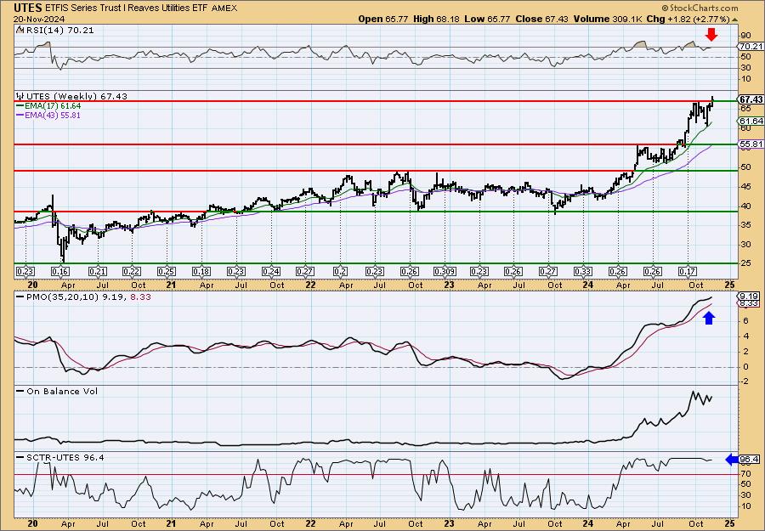This screenshot has width=765, height=531.
Task: Click the line swatch beside On Balance Vol
Action: pyautogui.click(x=20, y=392)
